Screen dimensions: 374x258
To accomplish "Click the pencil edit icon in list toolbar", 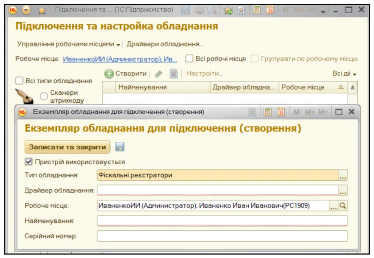I will 158,74.
